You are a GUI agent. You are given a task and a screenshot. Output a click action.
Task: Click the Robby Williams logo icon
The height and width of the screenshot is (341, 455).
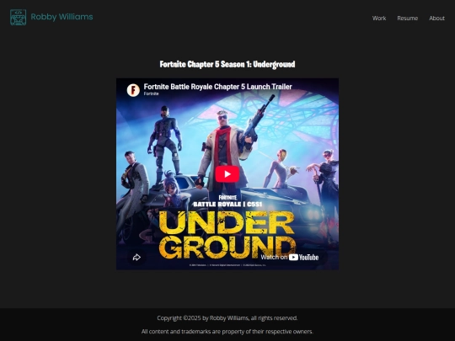click(18, 18)
